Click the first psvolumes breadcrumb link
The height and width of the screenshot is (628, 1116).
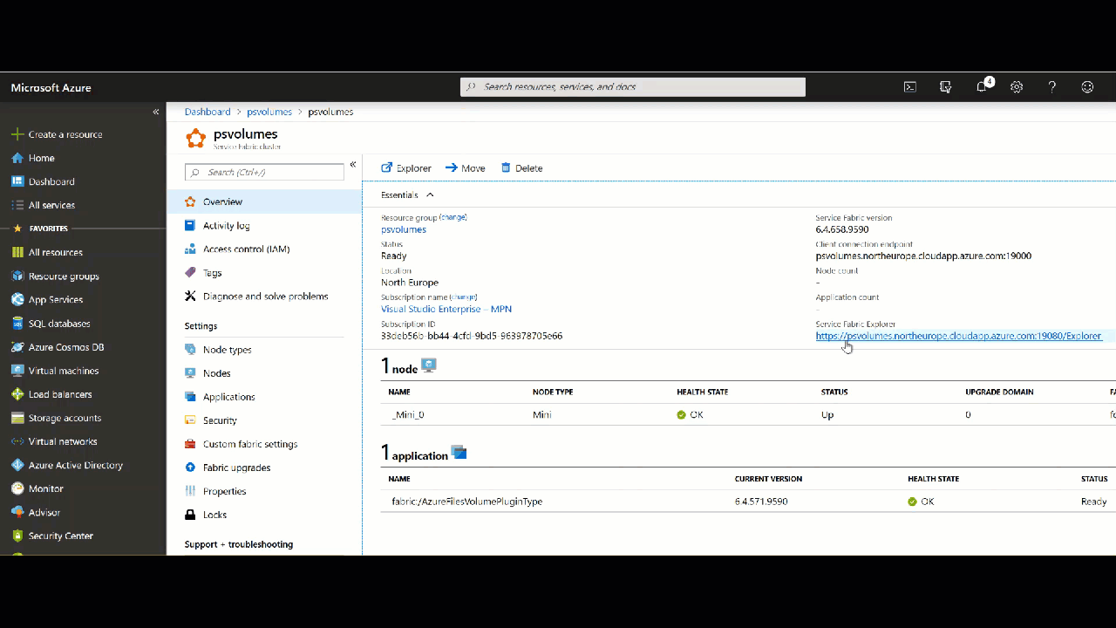[x=269, y=112]
